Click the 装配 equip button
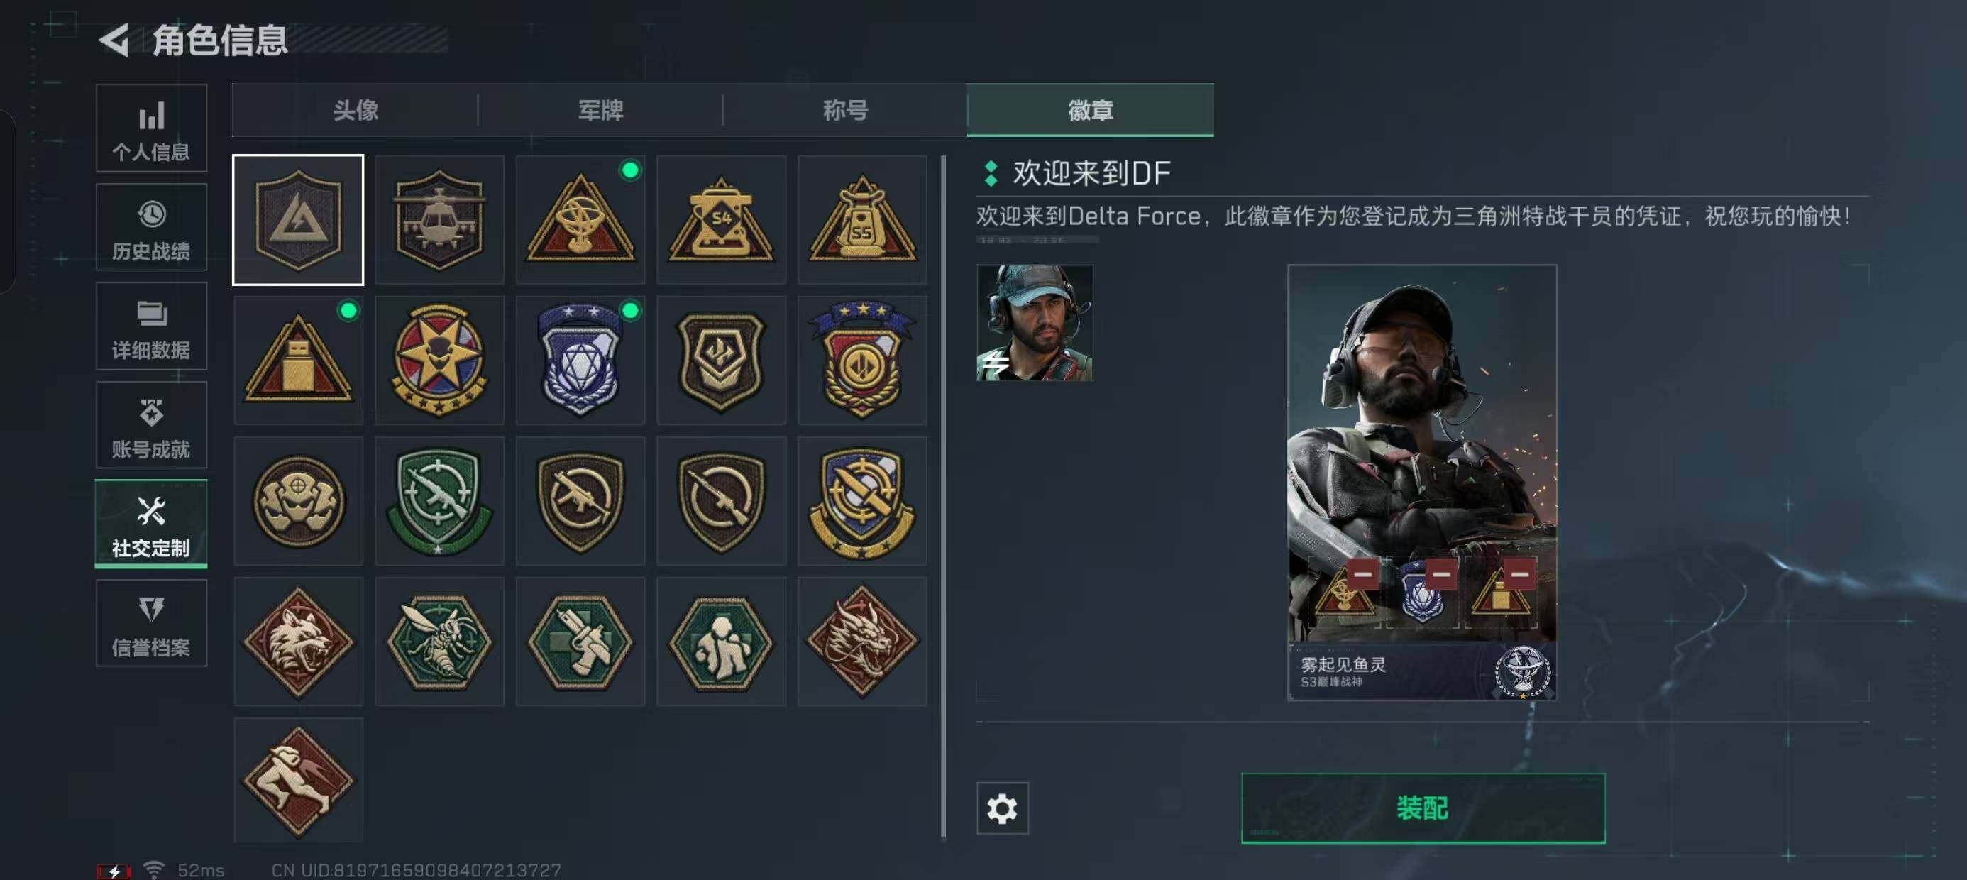The height and width of the screenshot is (880, 1967). (x=1423, y=808)
